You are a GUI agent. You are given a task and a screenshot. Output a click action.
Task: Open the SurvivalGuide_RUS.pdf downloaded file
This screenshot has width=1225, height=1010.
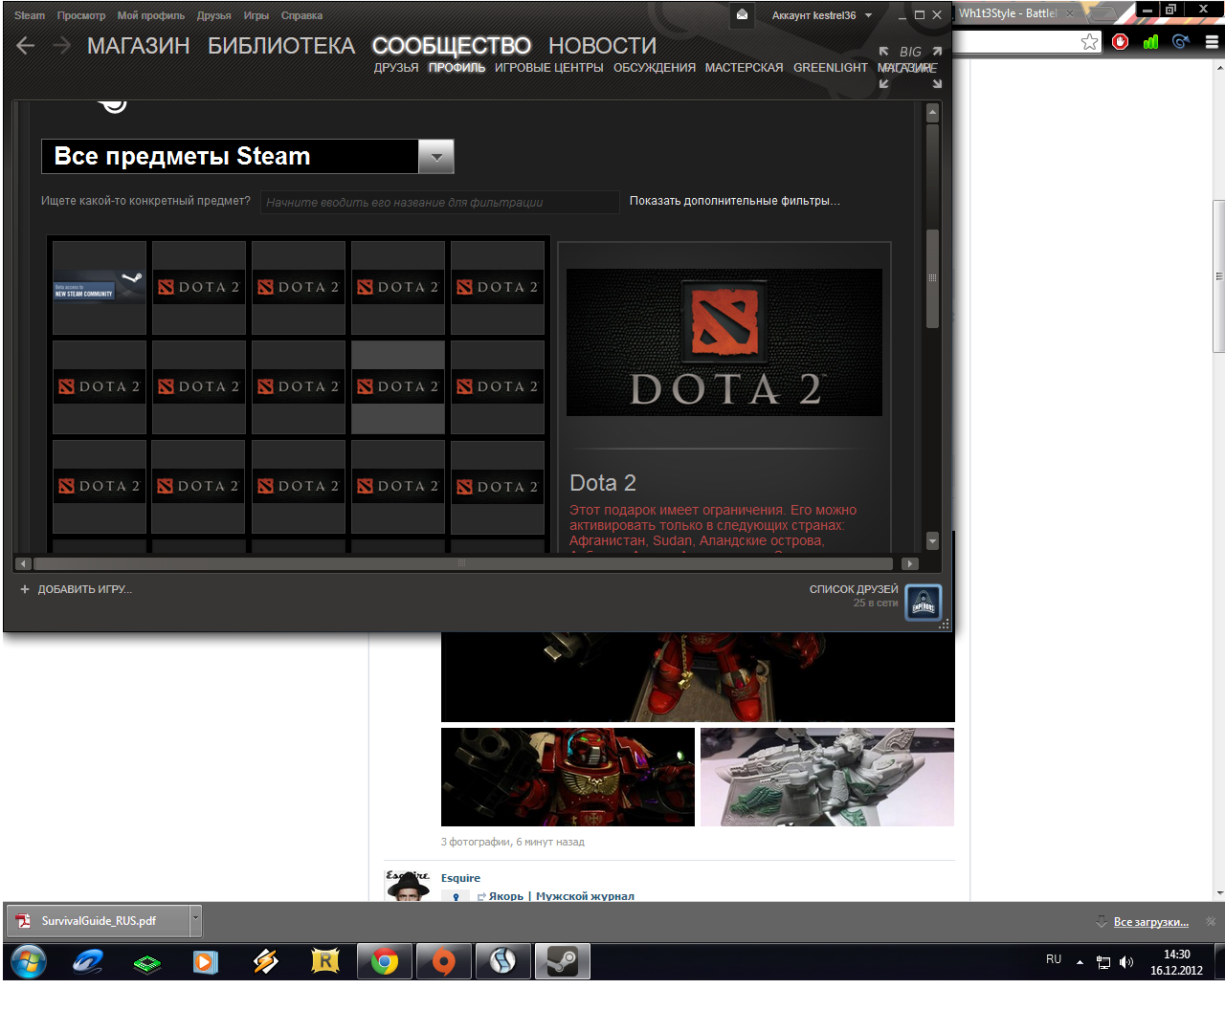tap(99, 921)
